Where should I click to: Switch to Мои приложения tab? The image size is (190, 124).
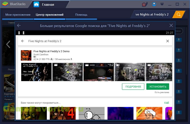click(x=18, y=15)
